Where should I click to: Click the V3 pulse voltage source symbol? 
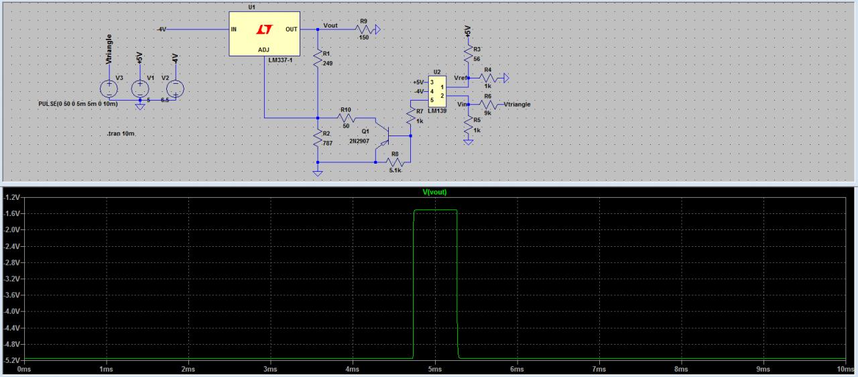(109, 88)
